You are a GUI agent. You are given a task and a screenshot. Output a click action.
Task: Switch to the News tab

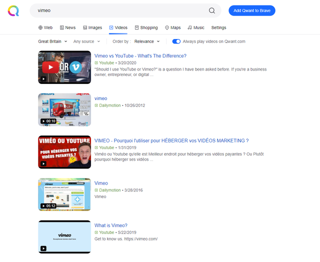click(68, 27)
